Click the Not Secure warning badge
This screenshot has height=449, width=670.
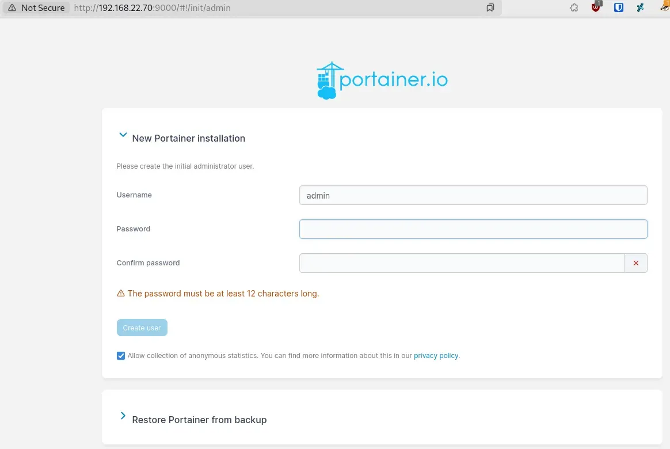(36, 7)
